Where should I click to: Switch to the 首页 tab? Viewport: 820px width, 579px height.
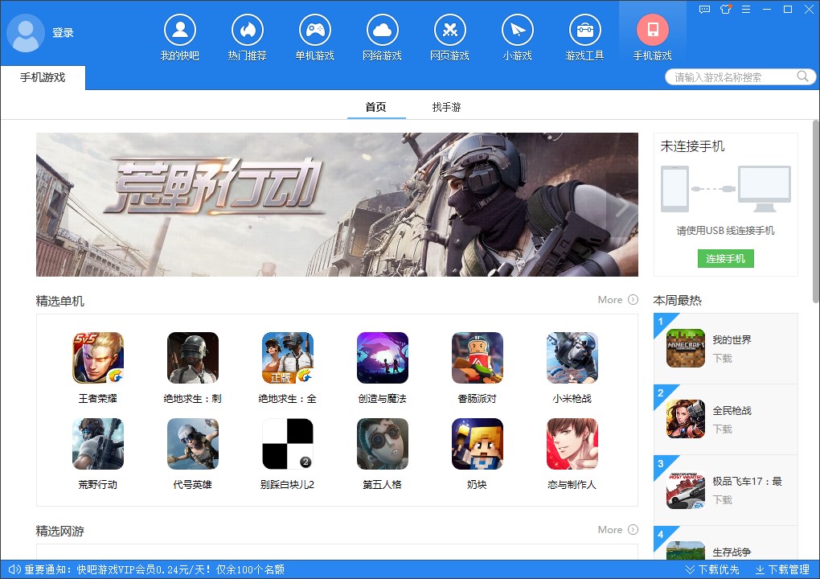coord(376,107)
